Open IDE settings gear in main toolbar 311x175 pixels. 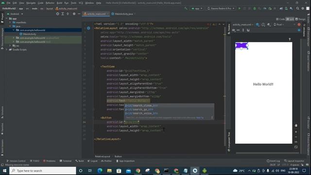coord(303,9)
